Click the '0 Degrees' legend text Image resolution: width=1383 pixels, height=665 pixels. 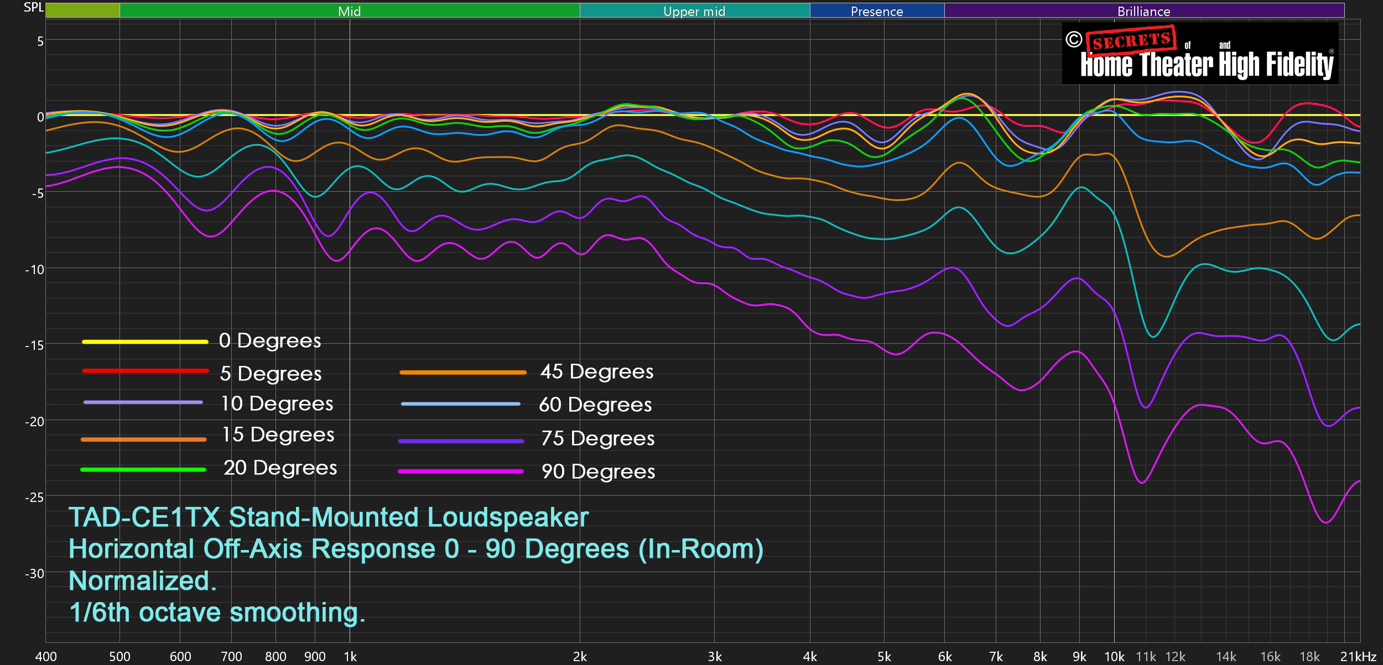pyautogui.click(x=270, y=341)
